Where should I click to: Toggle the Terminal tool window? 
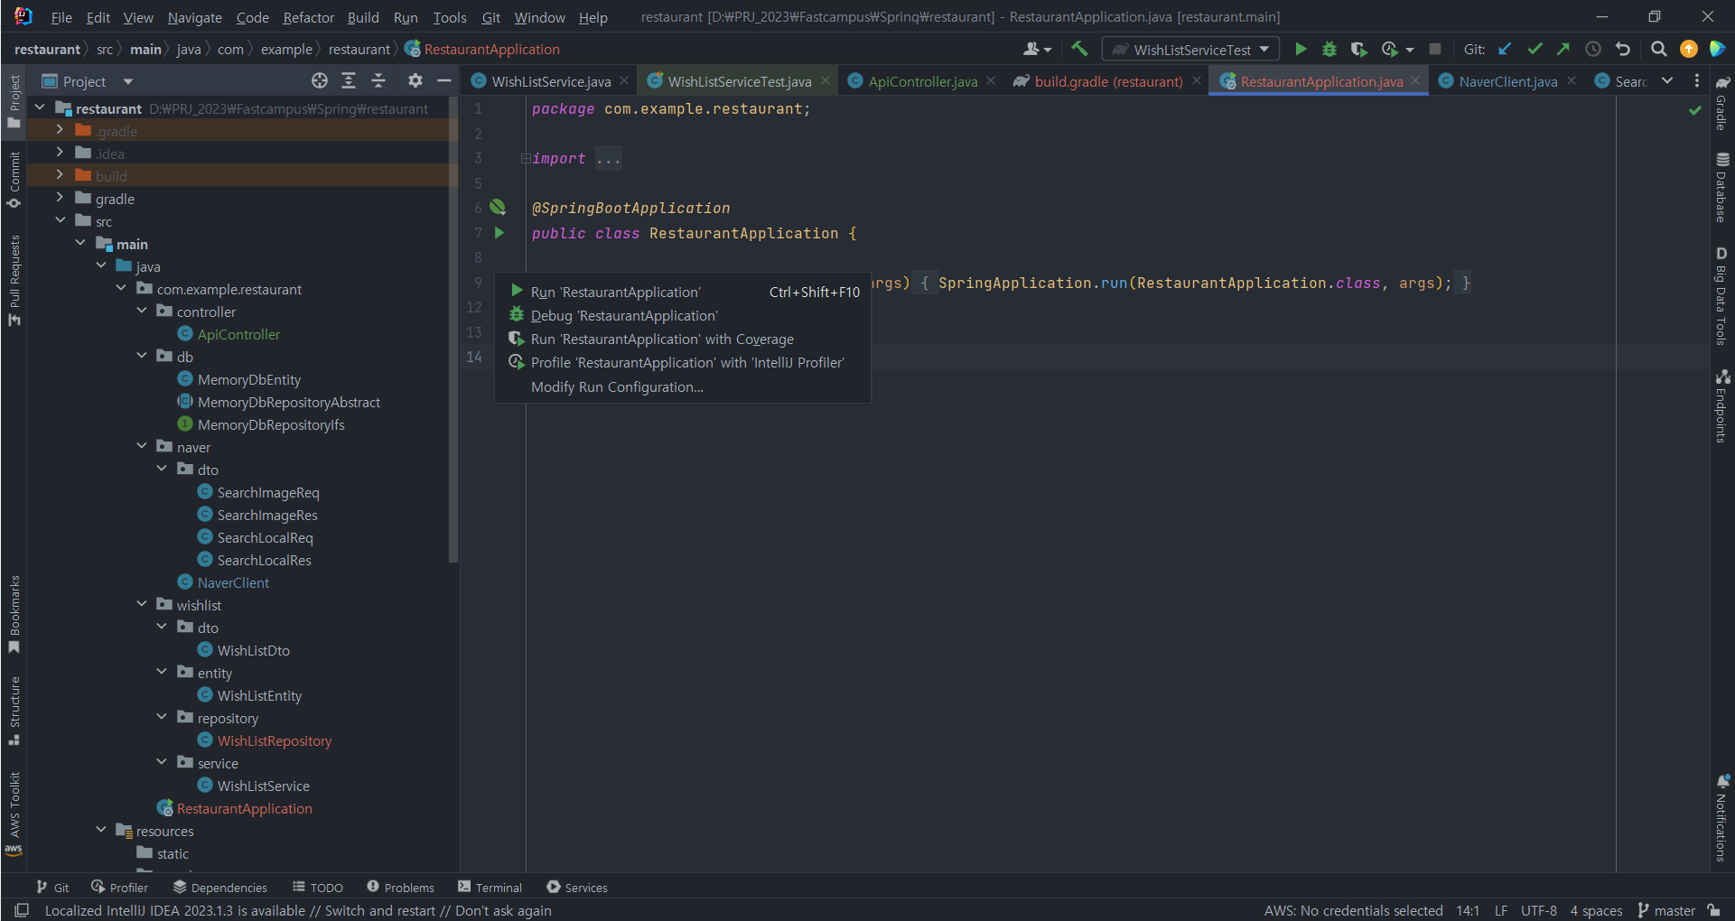tap(490, 888)
